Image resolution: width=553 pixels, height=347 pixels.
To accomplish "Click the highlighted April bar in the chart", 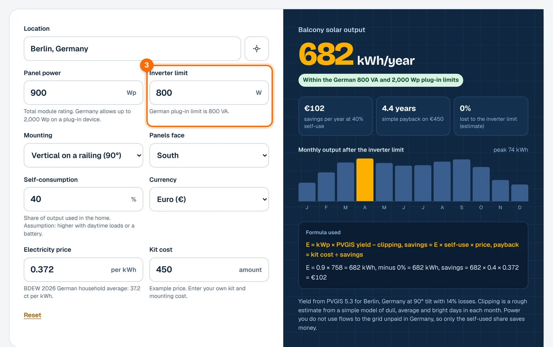I will (365, 180).
